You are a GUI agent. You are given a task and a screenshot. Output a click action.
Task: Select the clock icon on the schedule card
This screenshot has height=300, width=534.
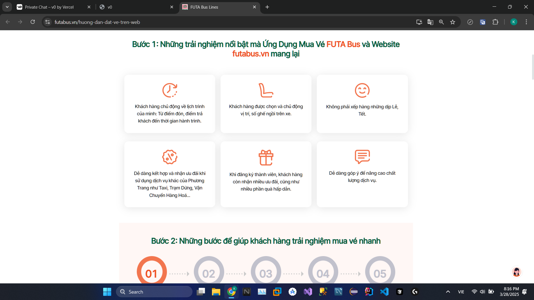[x=170, y=90]
